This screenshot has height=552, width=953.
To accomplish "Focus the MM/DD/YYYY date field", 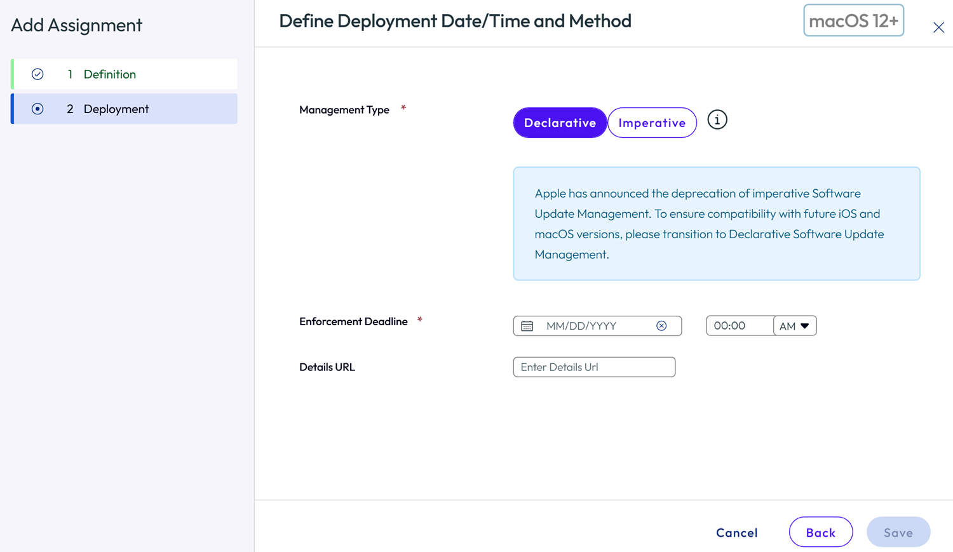I will coord(597,326).
